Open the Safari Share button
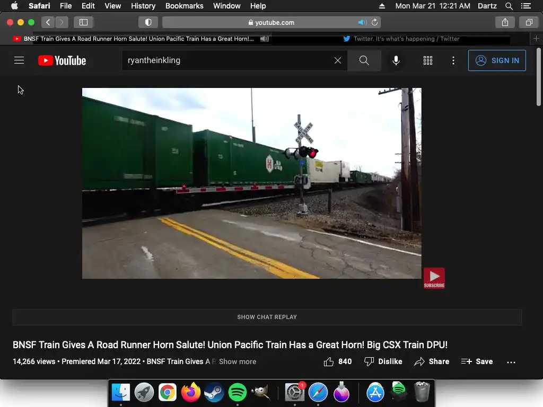Screen dimensions: 543x407 505,22
